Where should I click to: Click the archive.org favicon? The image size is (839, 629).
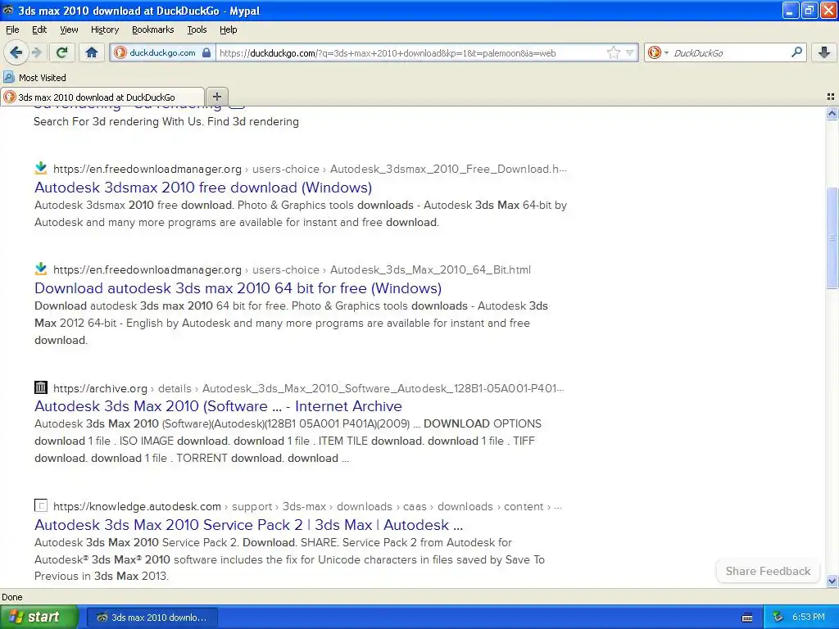(41, 387)
